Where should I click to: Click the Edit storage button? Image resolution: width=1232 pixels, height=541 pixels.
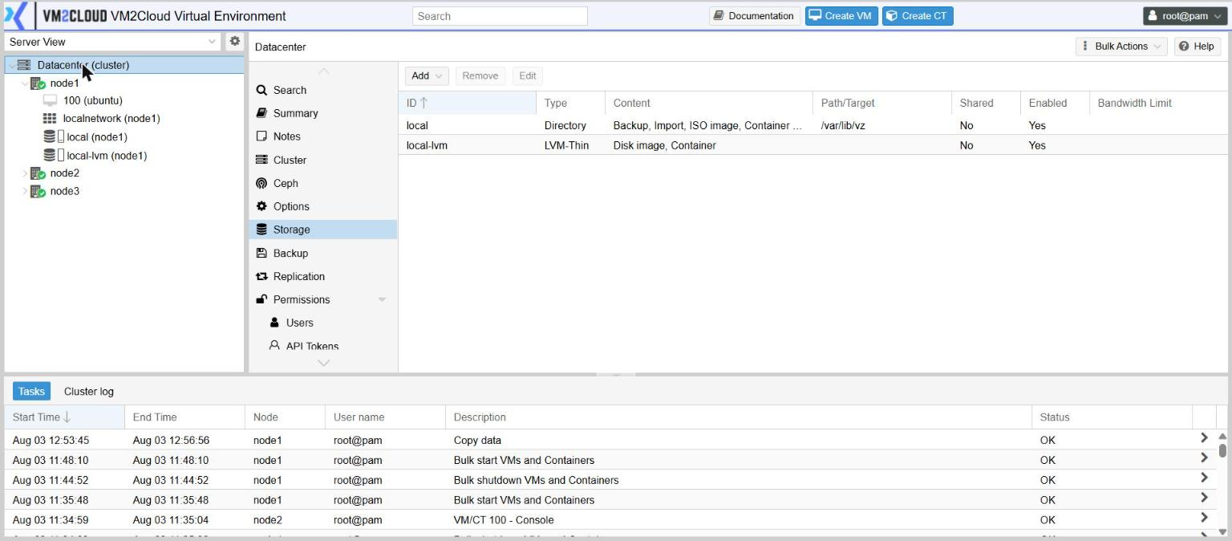pyautogui.click(x=527, y=75)
